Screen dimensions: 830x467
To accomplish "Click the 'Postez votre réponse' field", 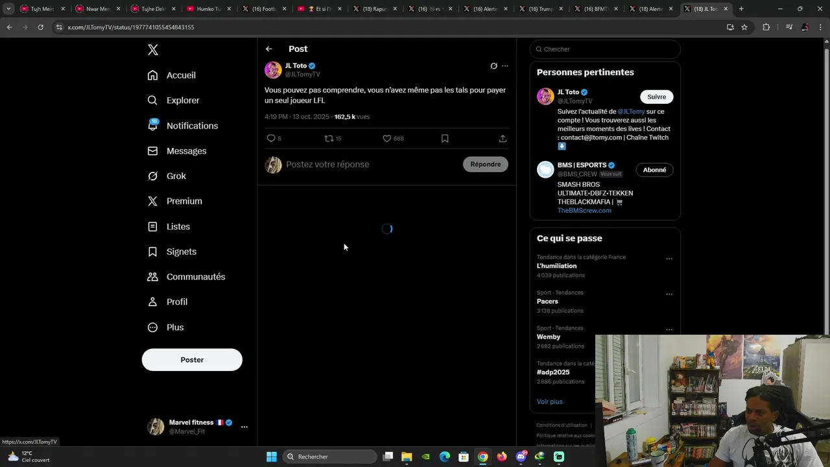I will pyautogui.click(x=372, y=165).
